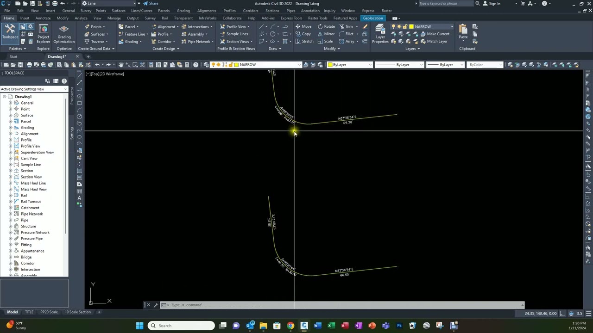The width and height of the screenshot is (593, 333).
Task: Open Grading Optimization tool
Action: click(x=64, y=34)
